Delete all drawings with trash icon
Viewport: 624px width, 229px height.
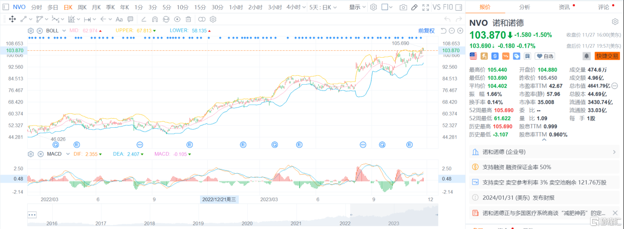pyautogui.click(x=188, y=19)
